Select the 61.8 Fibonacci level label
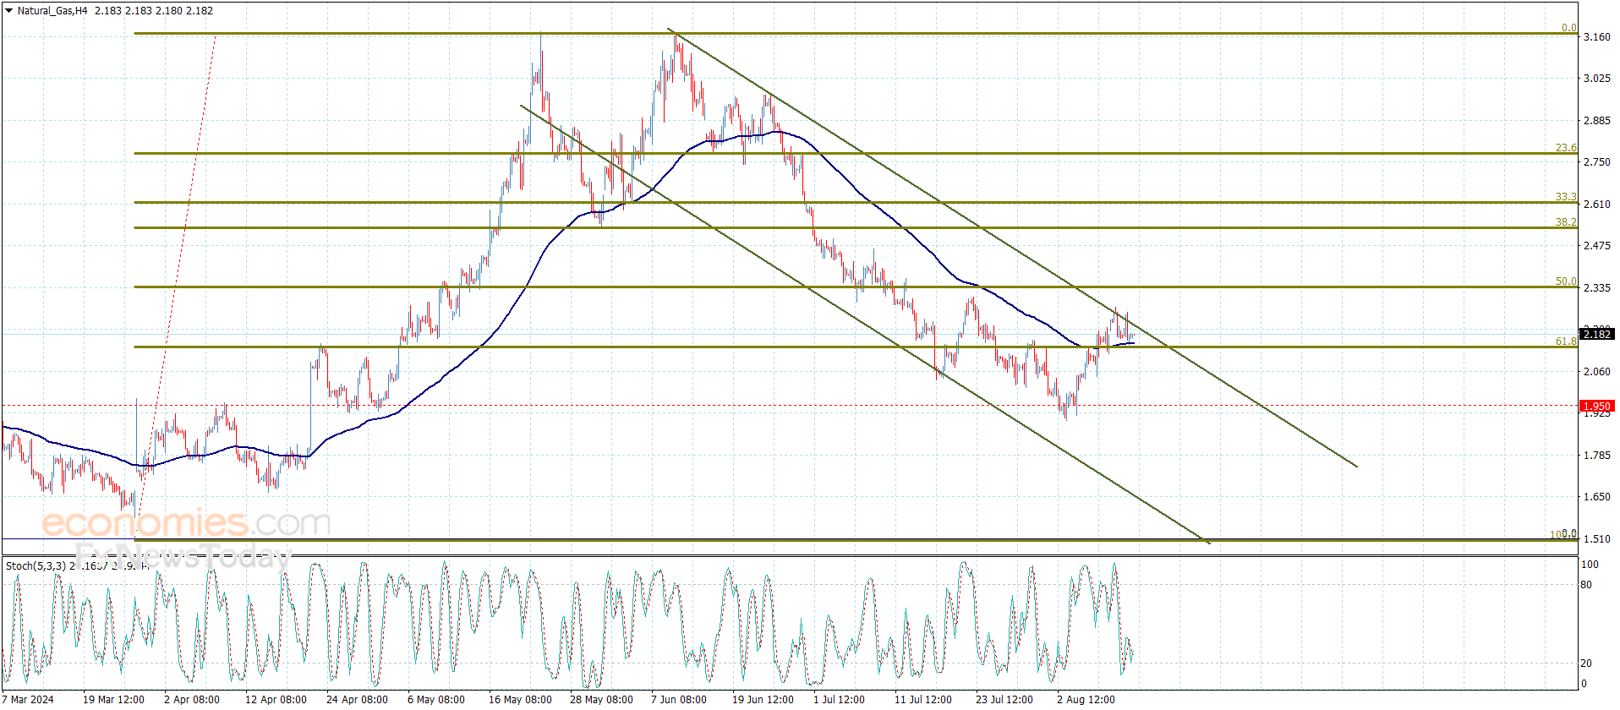The image size is (1620, 710). click(x=1566, y=341)
